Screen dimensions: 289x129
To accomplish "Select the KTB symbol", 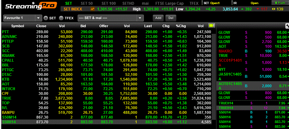I will click(6, 79).
